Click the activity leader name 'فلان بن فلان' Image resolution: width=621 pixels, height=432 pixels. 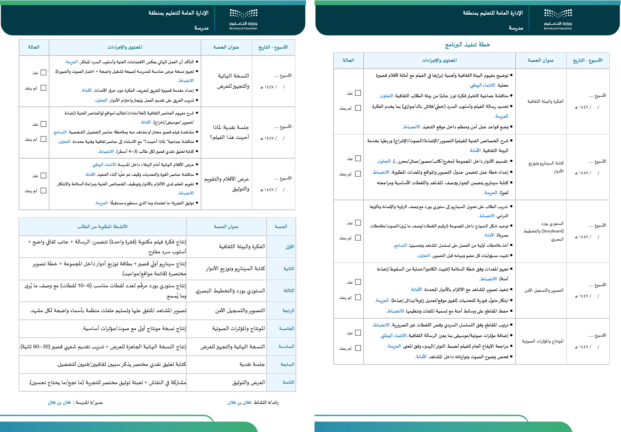239,402
